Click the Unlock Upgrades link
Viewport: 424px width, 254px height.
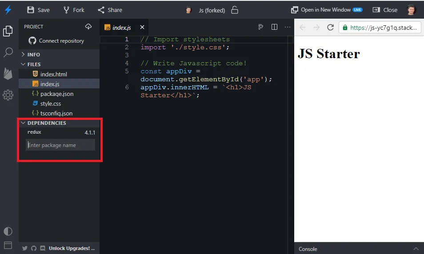click(x=72, y=248)
